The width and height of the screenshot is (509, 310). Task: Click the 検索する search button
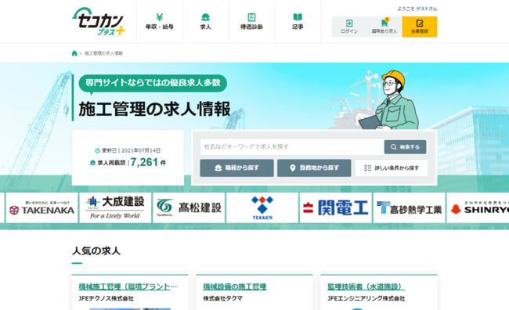pos(405,147)
